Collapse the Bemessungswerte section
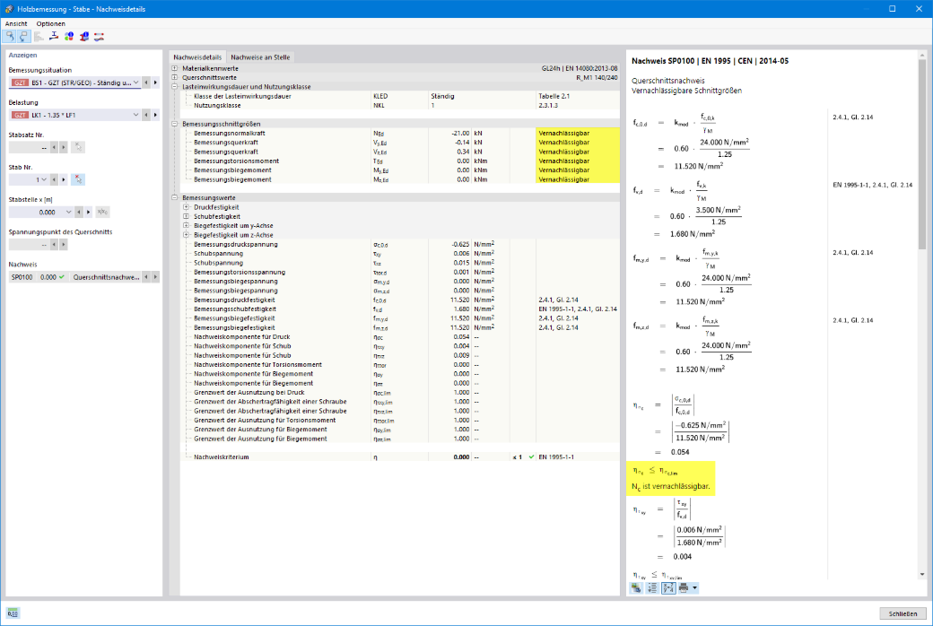The image size is (933, 626). [x=175, y=197]
